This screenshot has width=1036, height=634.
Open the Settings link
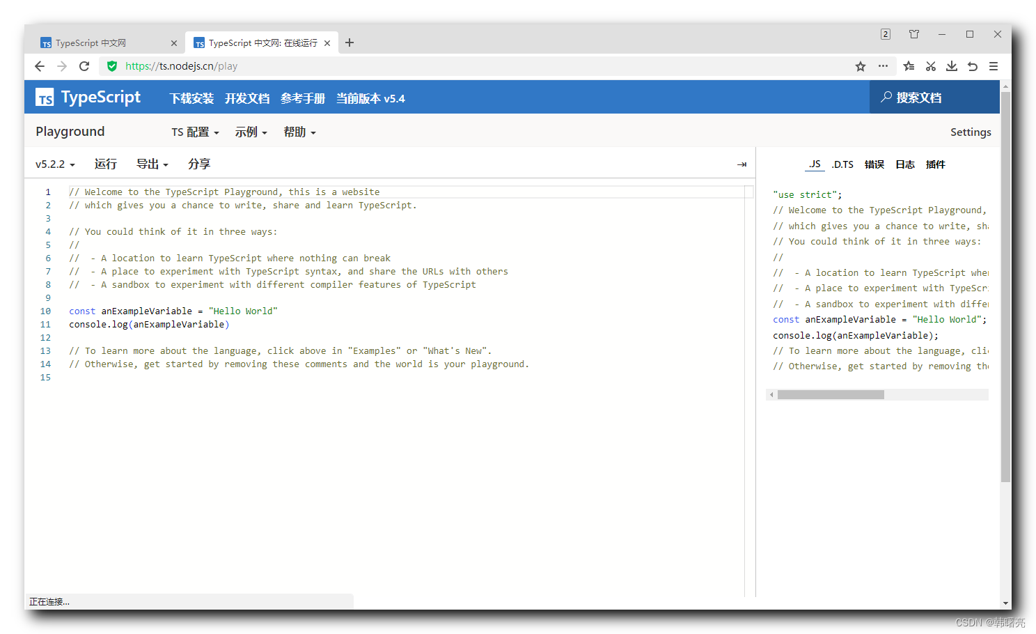pos(971,132)
